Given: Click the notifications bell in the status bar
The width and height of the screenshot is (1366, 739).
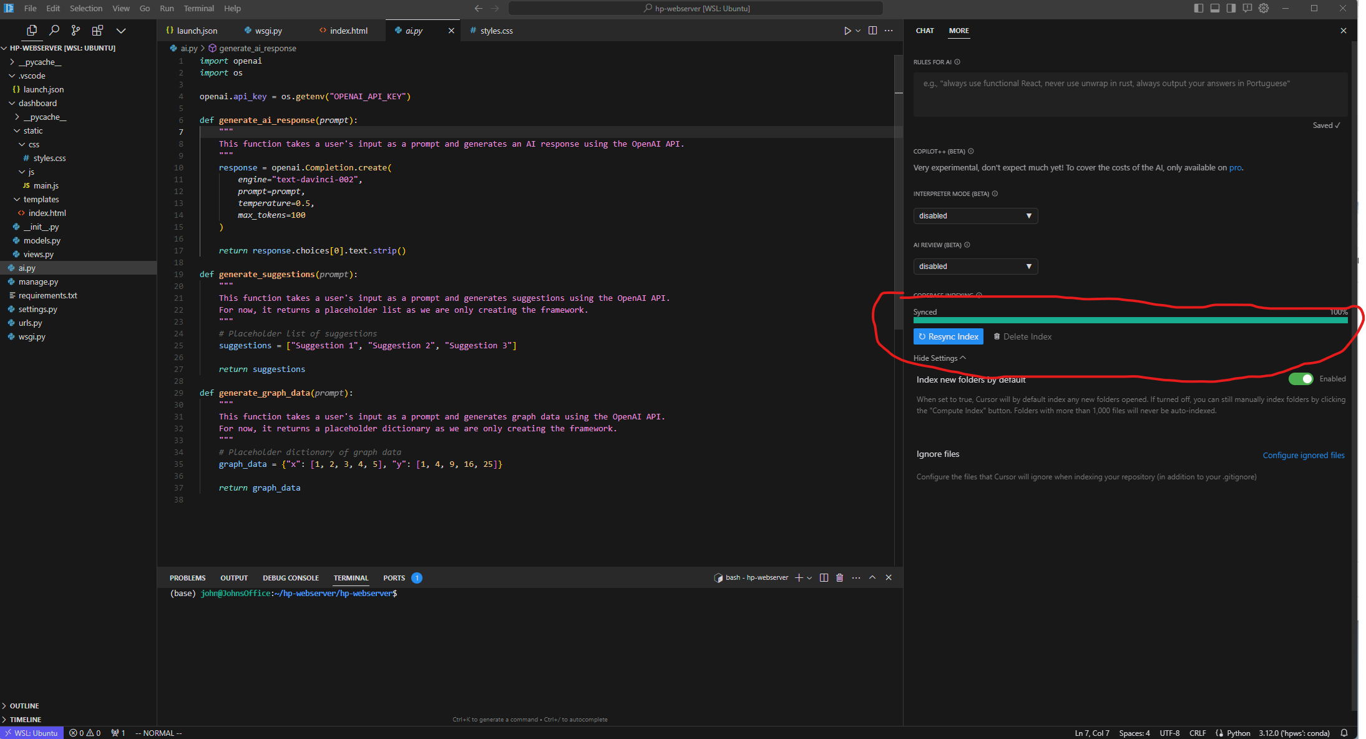Looking at the screenshot, I should tap(1344, 733).
